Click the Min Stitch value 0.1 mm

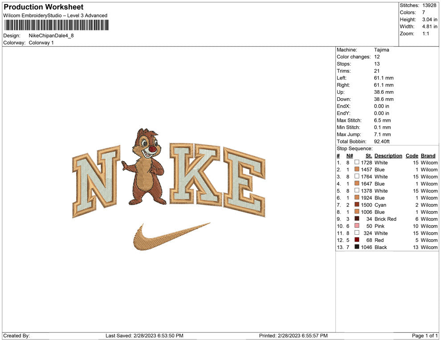tap(382, 127)
